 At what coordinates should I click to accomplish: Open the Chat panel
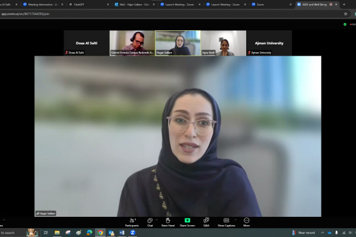(x=150, y=221)
